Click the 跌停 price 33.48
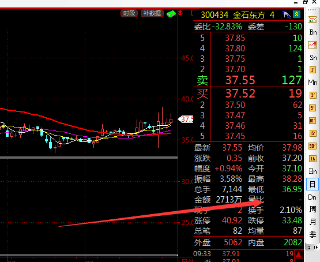 tap(292, 220)
